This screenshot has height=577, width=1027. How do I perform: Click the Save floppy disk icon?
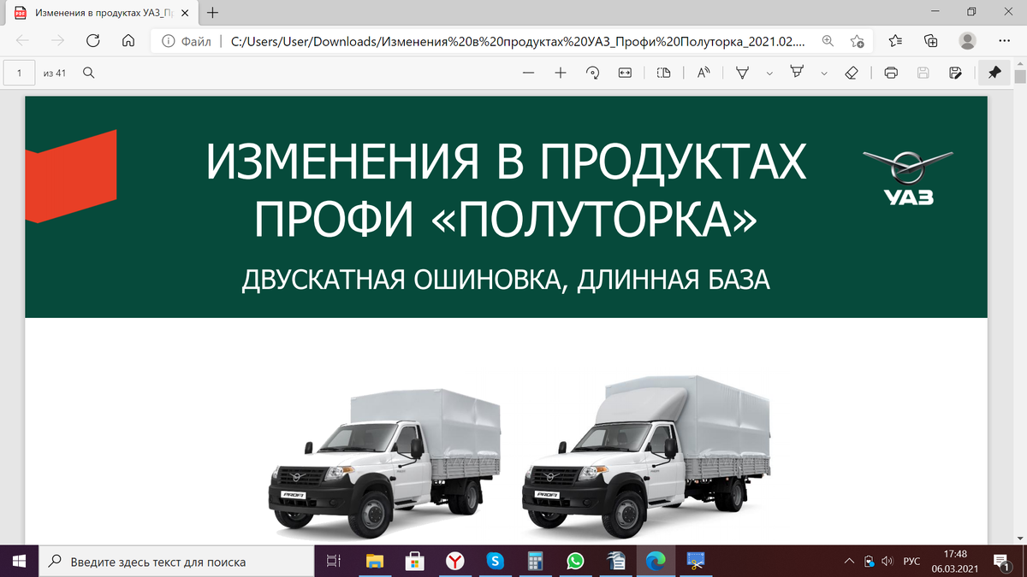[x=923, y=74]
